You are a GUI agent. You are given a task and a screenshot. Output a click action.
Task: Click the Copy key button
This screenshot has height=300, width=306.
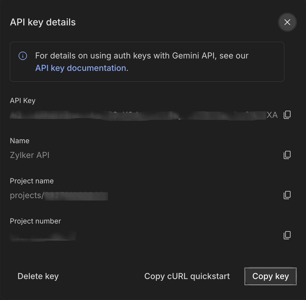click(271, 276)
